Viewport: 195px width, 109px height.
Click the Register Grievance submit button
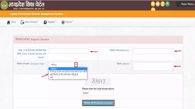(x=98, y=103)
